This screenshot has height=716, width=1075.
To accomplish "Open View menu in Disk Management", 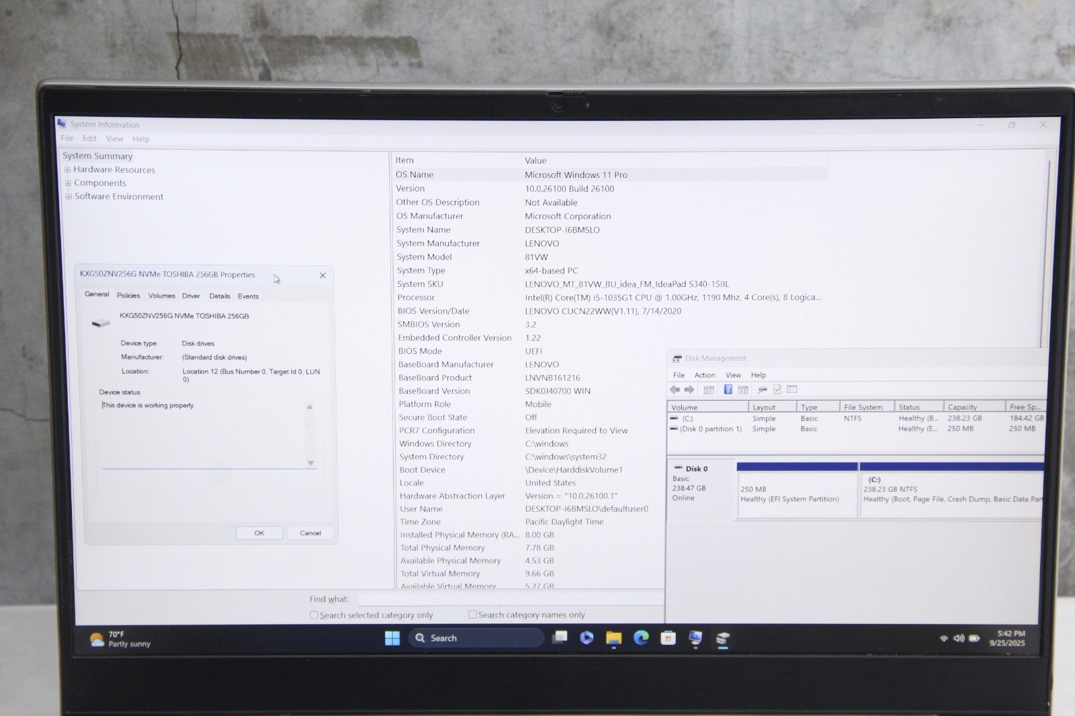I will (x=733, y=375).
